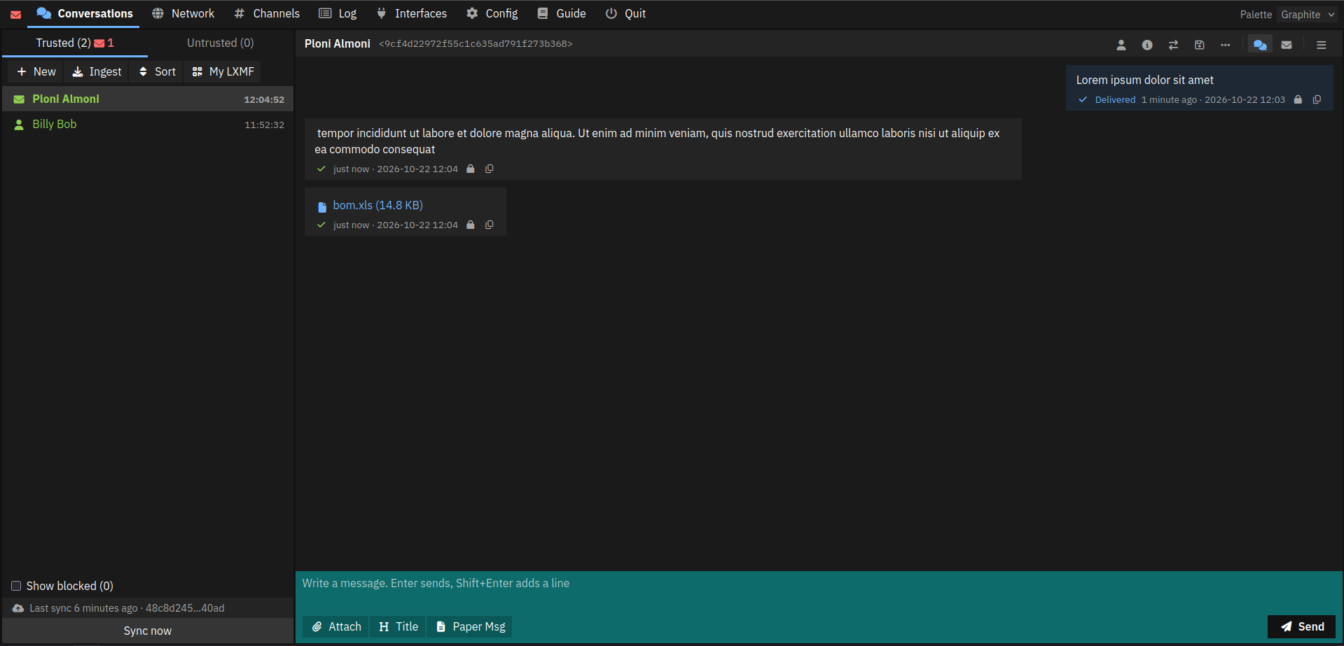The image size is (1344, 646).
Task: Click the Paper Msg button
Action: click(x=471, y=626)
